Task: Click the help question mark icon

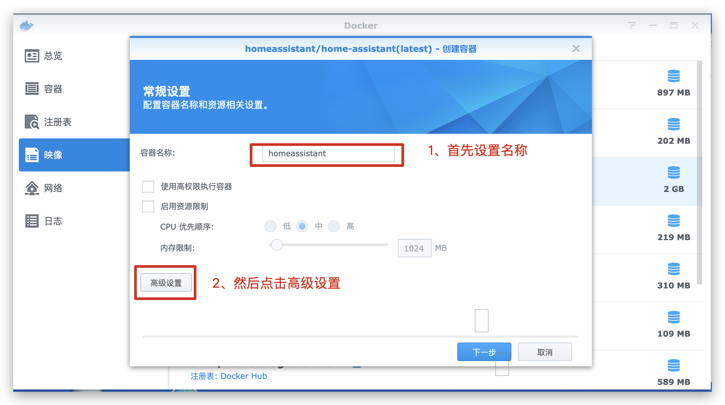Action: click(x=632, y=25)
